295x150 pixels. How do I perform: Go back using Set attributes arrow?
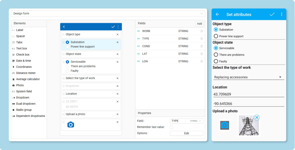pos(217,14)
